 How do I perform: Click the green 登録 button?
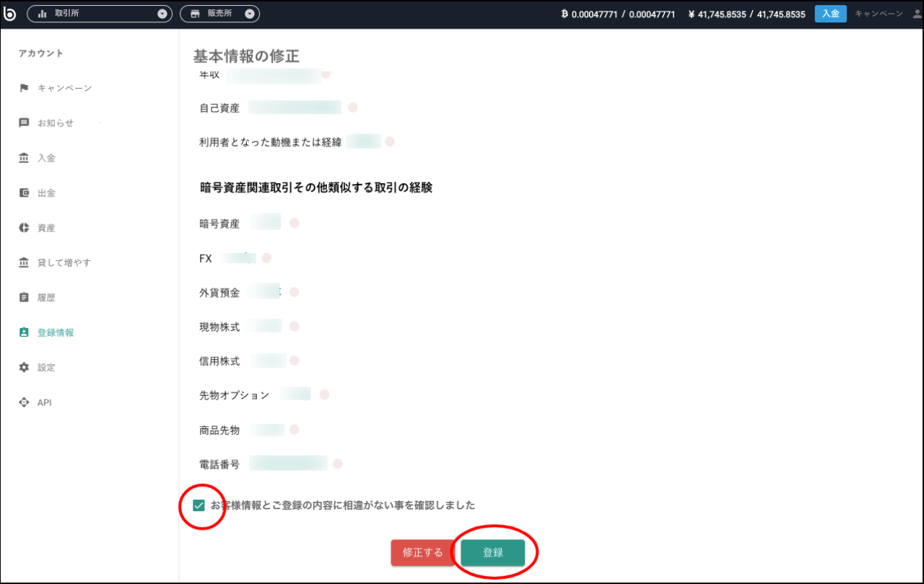493,553
